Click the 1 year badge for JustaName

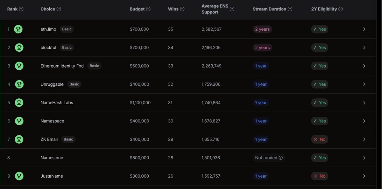(x=261, y=176)
